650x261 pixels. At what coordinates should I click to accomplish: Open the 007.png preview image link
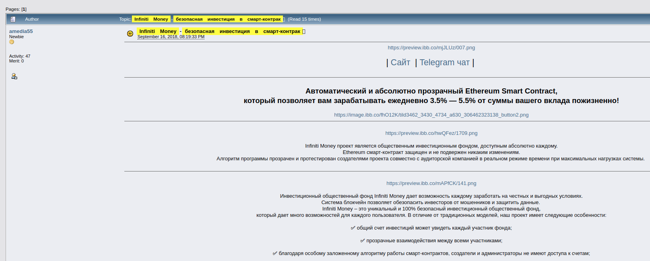pyautogui.click(x=431, y=48)
